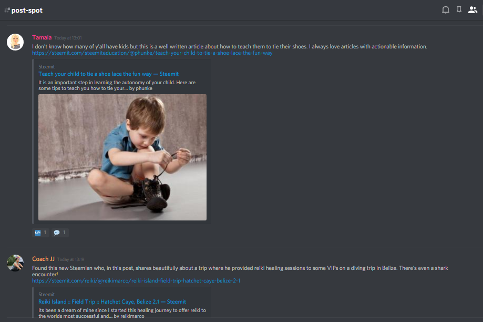Image resolution: width=483 pixels, height=322 pixels.
Task: Toggle the speech bubble reaction
Action: pyautogui.click(x=60, y=233)
